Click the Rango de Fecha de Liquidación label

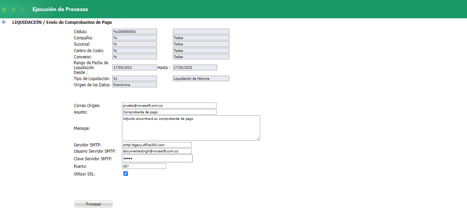point(91,68)
